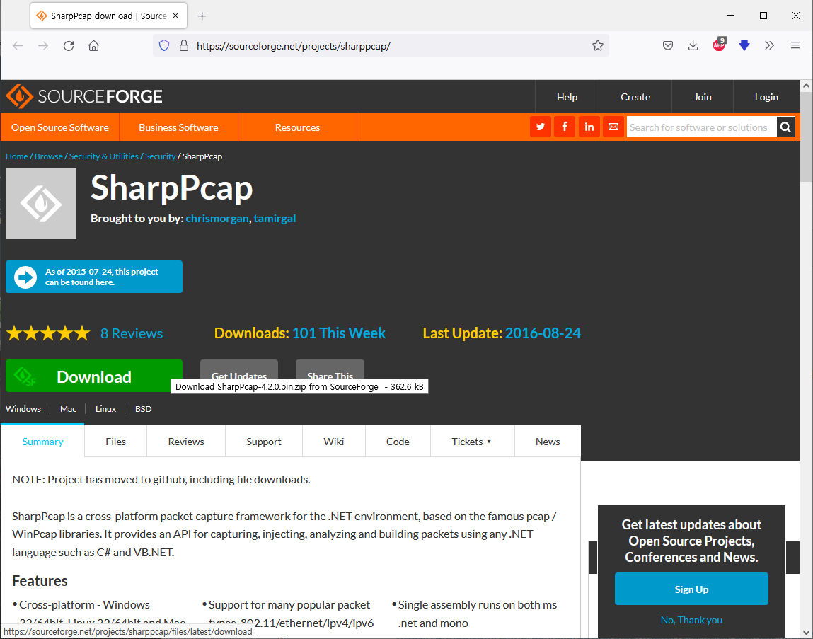Bookmark this page with the star icon
813x639 pixels.
(x=598, y=45)
